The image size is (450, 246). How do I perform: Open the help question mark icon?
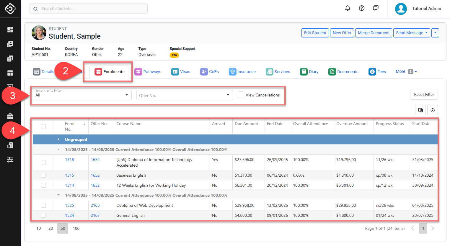pos(361,8)
